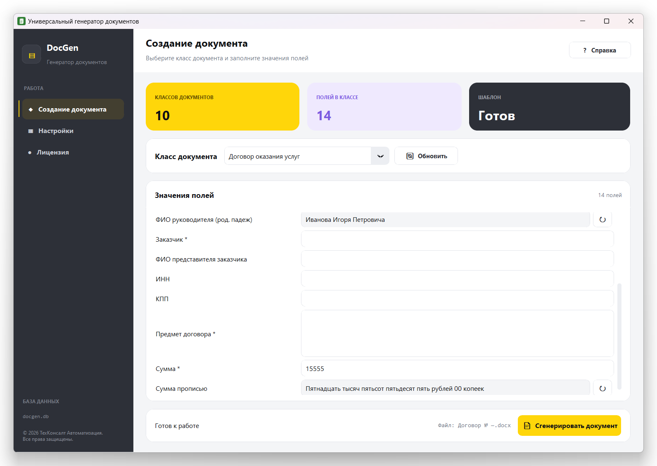
Task: Click the DocGen logo icon in sidebar
Action: tap(31, 54)
